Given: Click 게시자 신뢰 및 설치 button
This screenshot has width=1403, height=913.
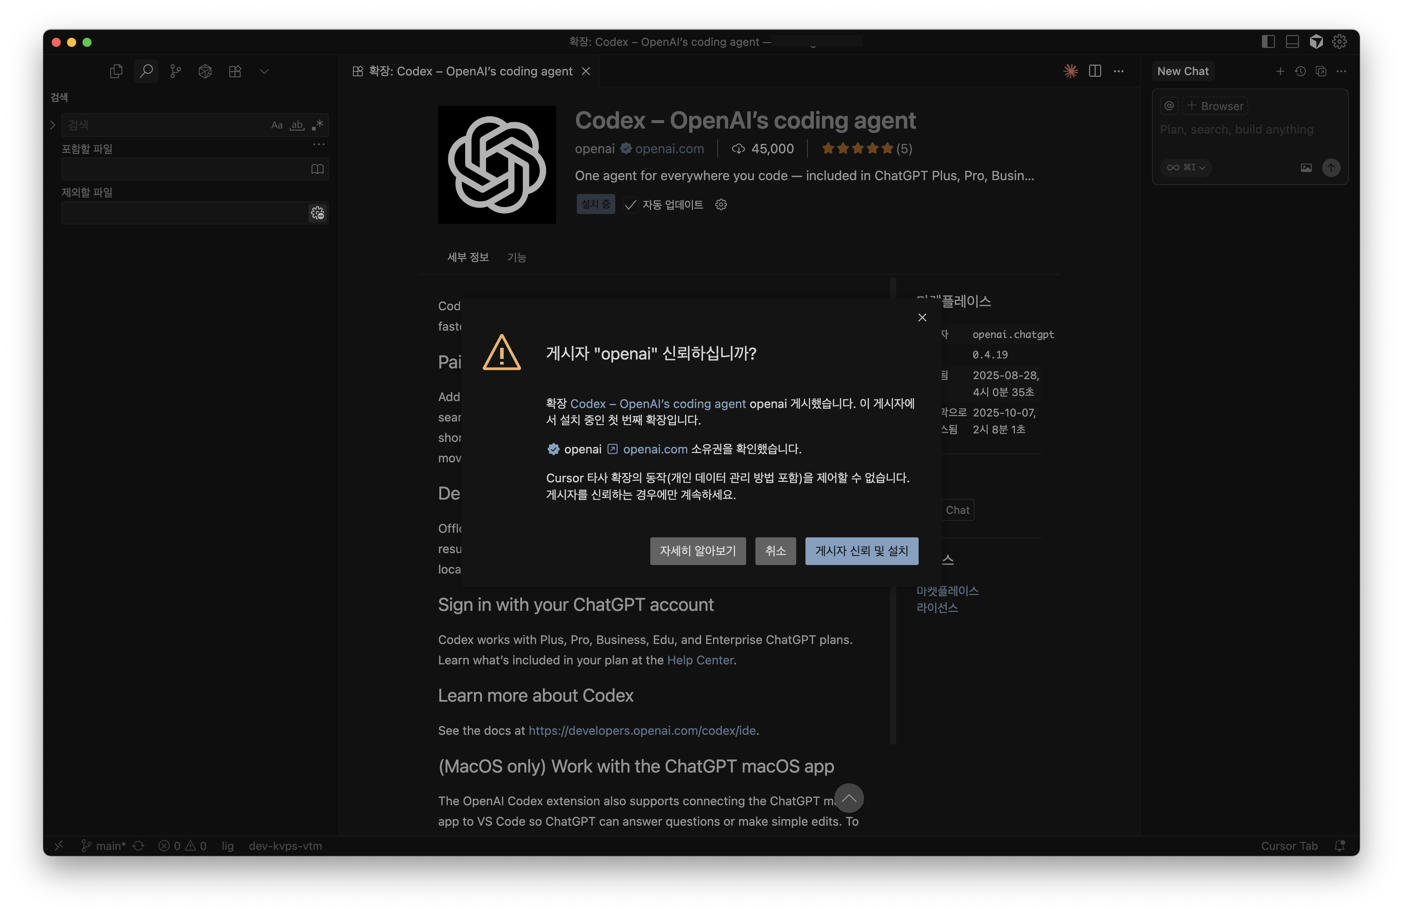Looking at the screenshot, I should 861,550.
